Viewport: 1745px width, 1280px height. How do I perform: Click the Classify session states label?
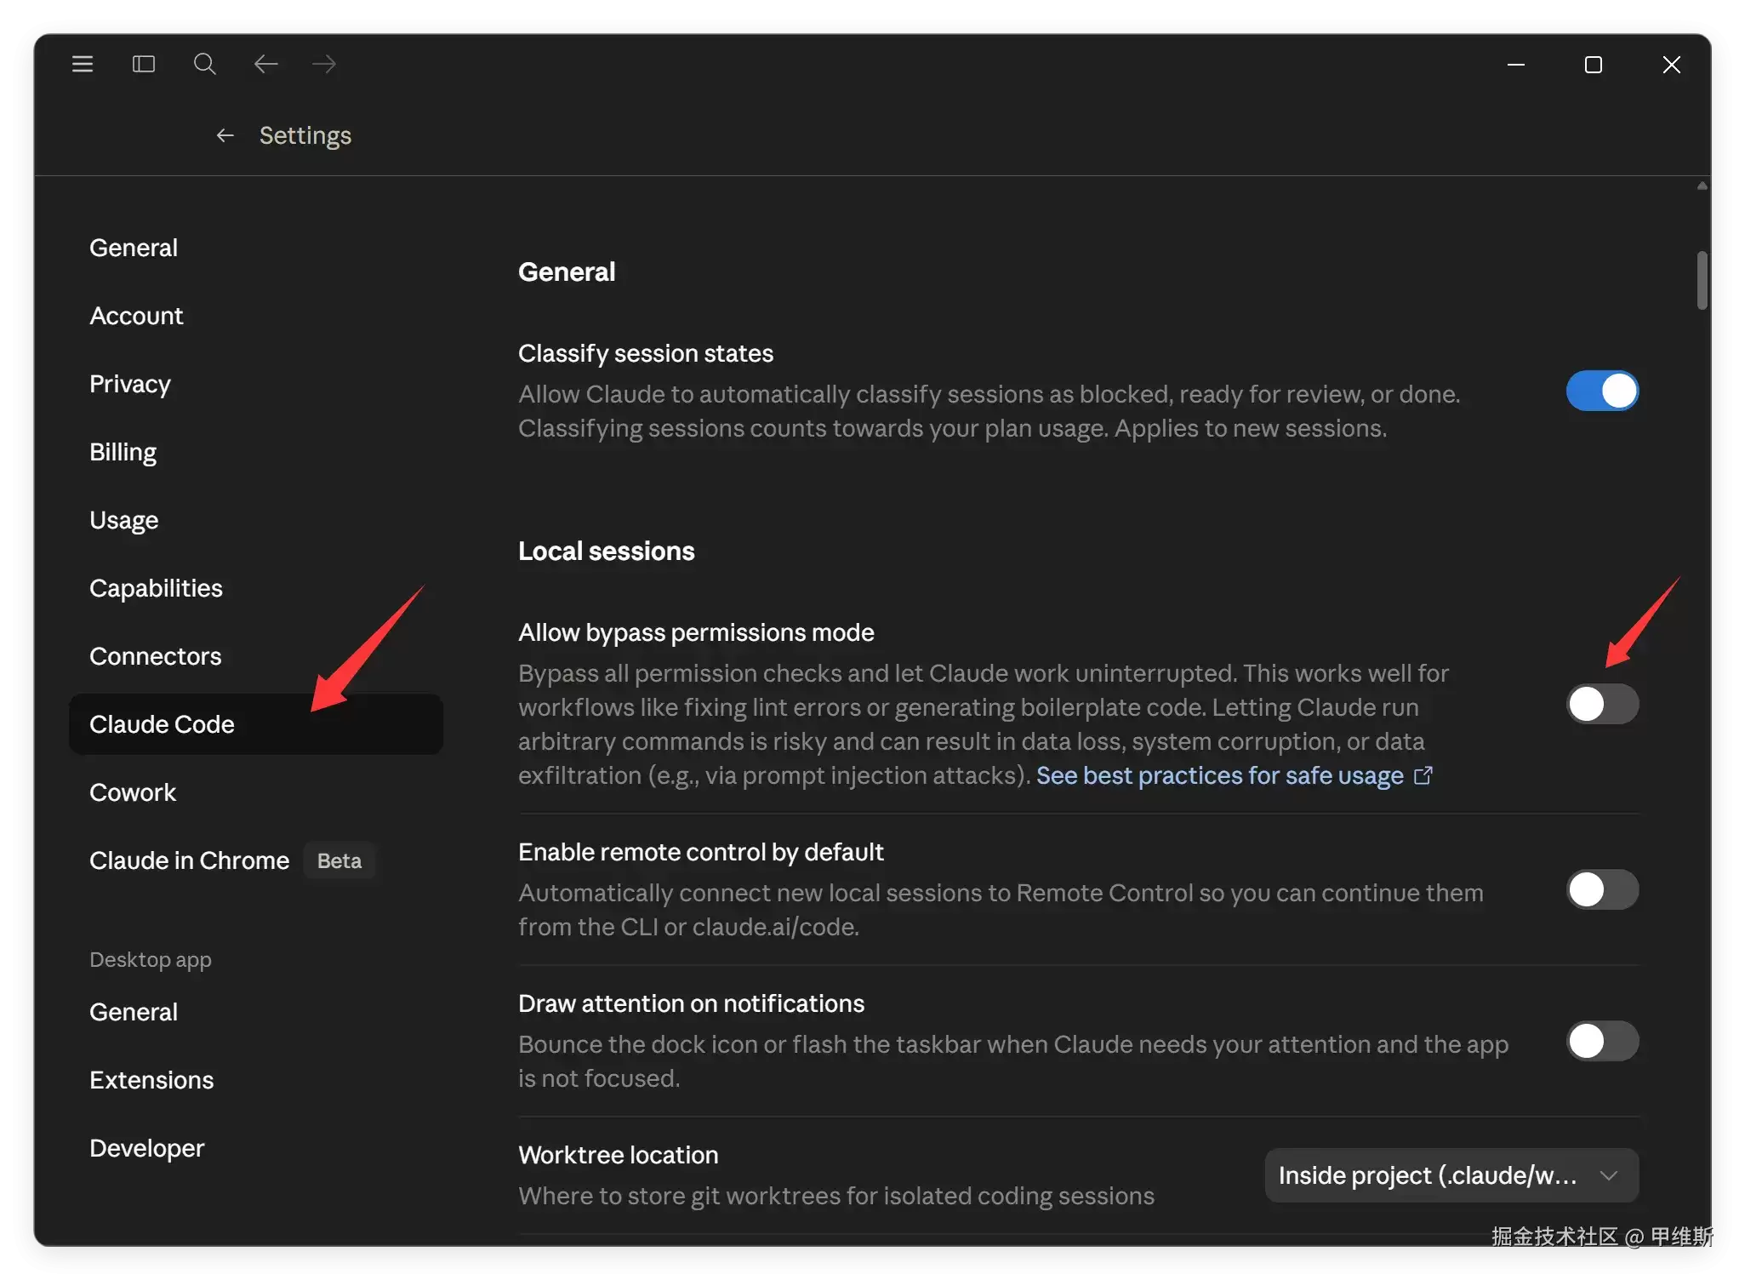point(646,353)
